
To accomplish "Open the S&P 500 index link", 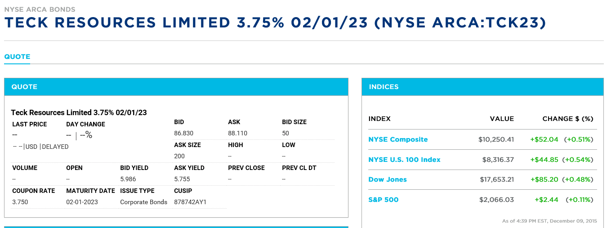I will 383,200.
